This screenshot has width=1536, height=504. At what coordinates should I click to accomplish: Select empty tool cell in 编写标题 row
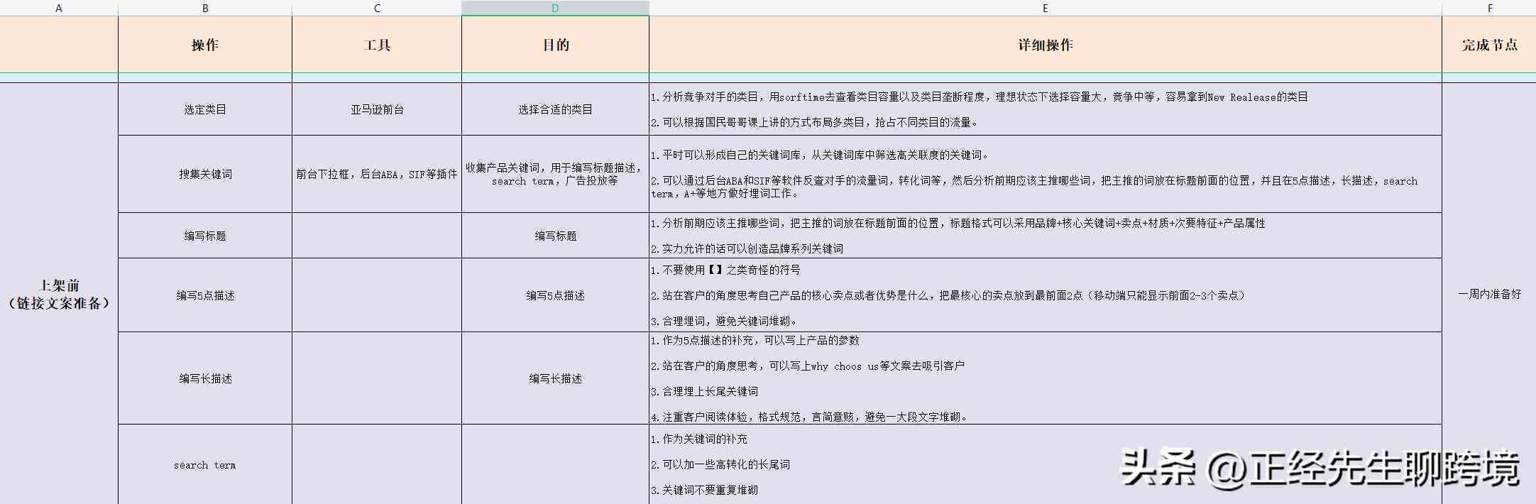(377, 236)
